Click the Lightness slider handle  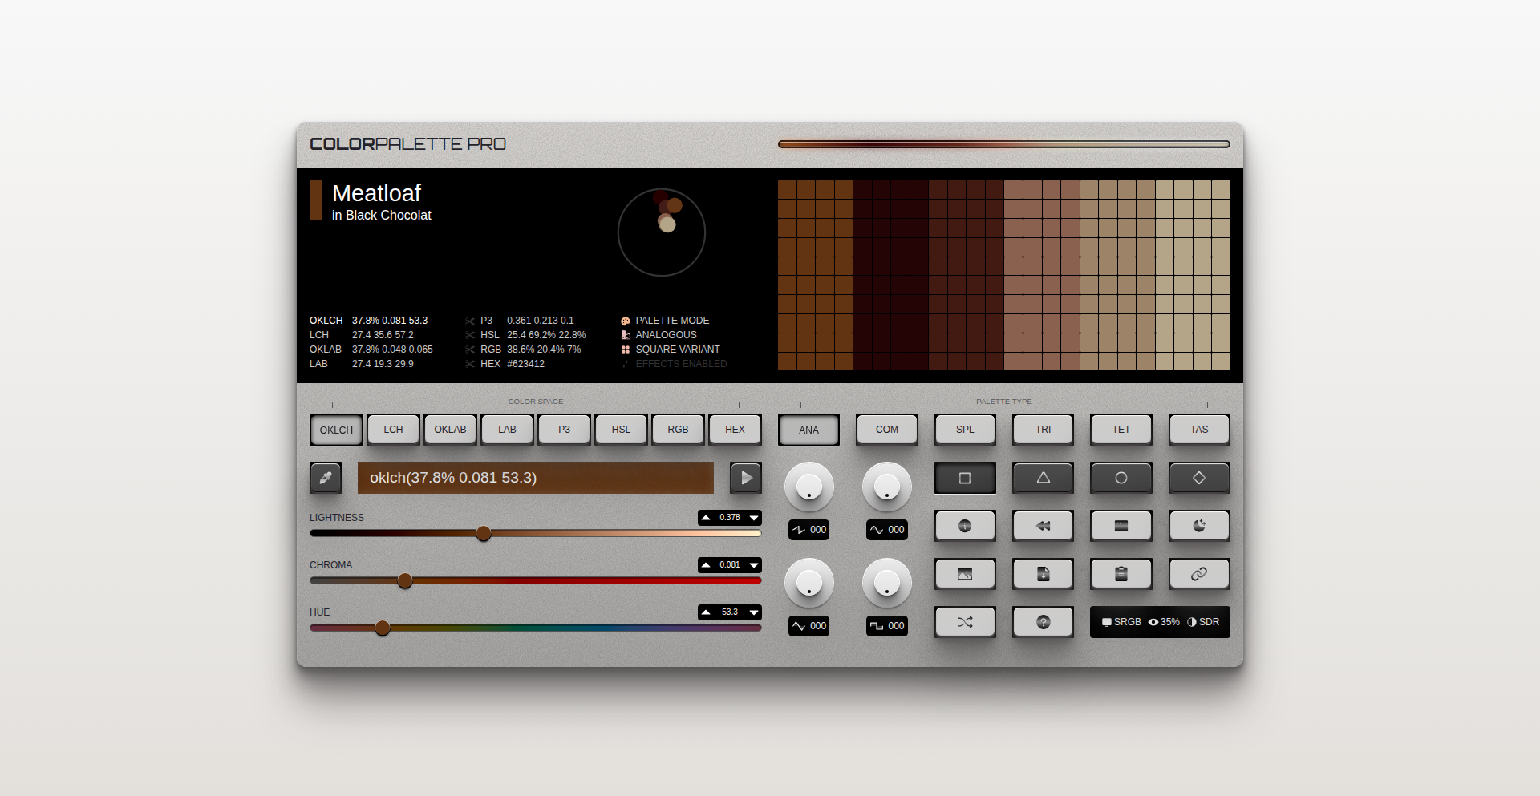tap(483, 533)
